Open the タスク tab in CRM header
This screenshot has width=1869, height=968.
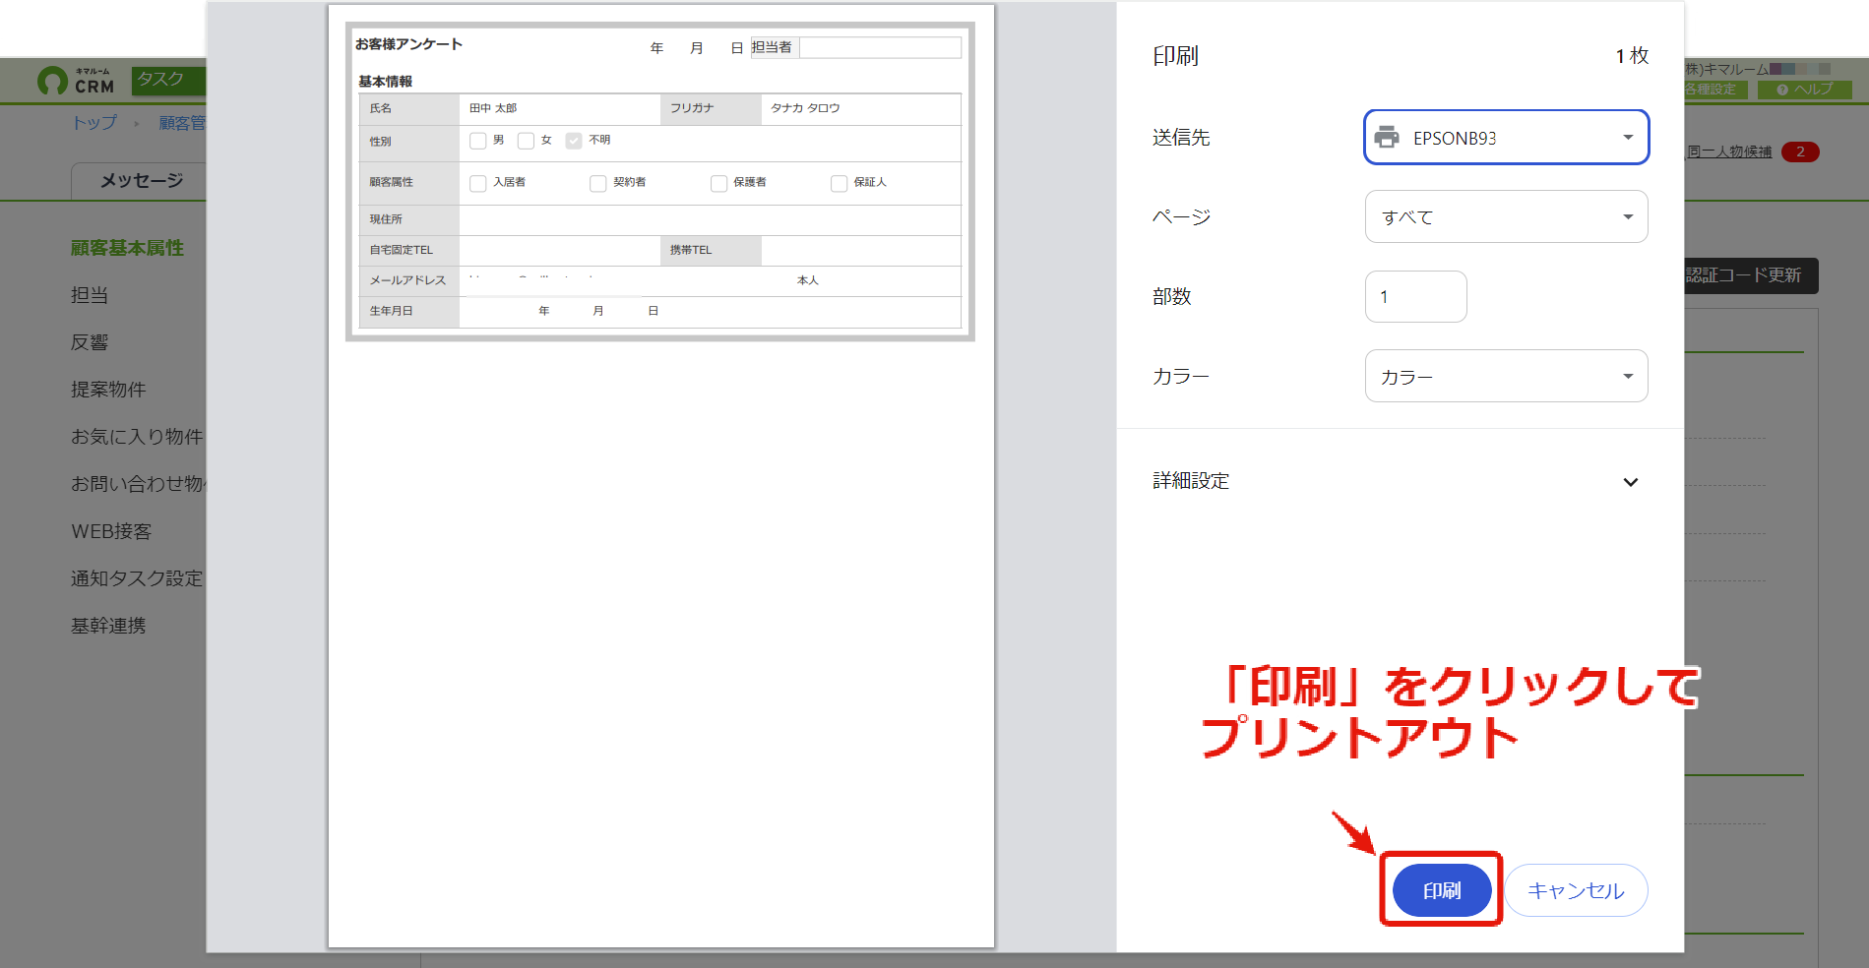coord(167,80)
